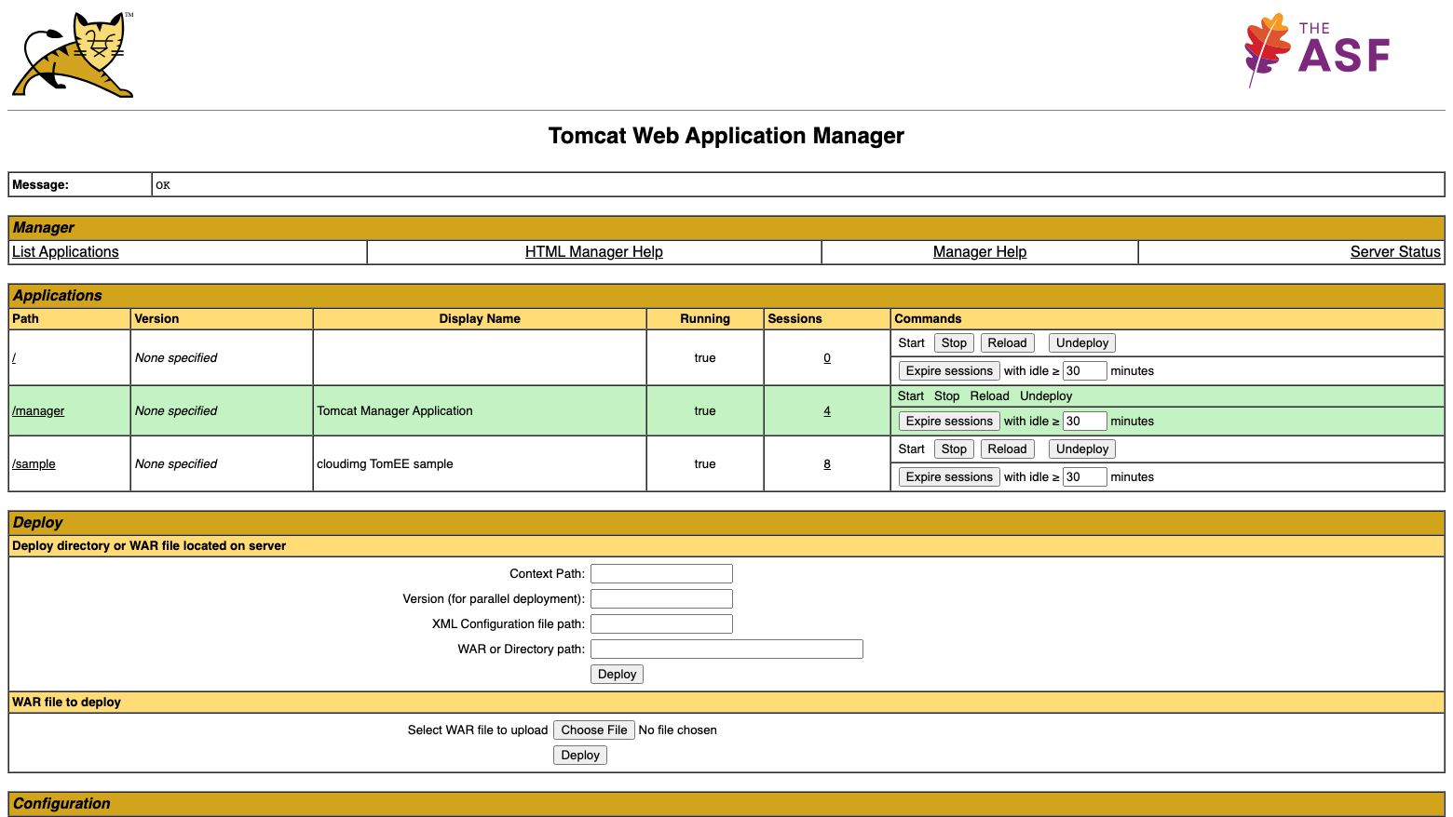Click the ASF feather logo

pos(1317,51)
